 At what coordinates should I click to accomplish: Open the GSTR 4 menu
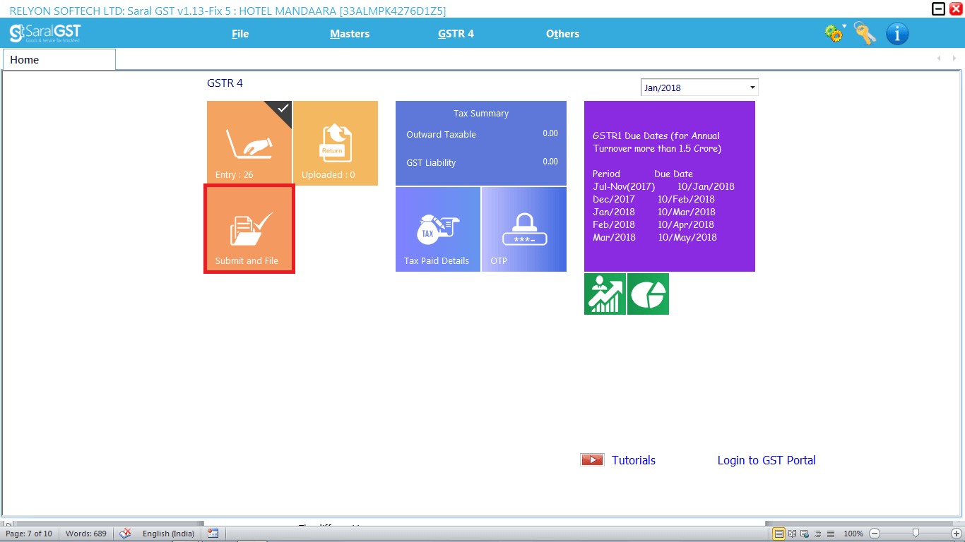456,34
